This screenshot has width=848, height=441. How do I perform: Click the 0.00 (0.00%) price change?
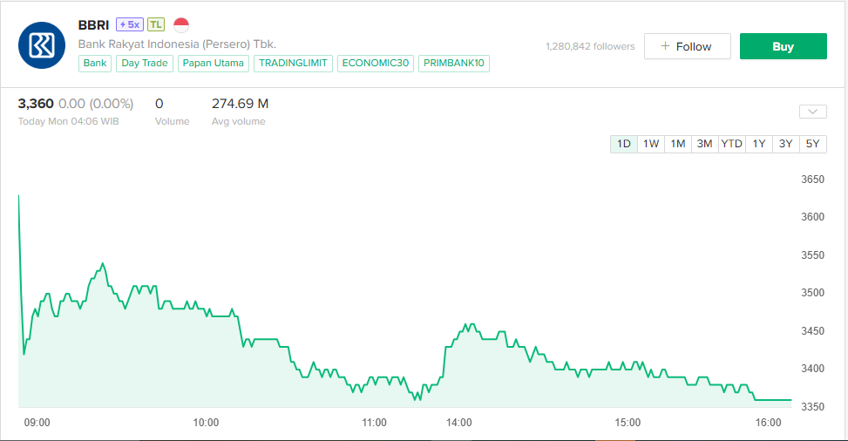pos(96,104)
